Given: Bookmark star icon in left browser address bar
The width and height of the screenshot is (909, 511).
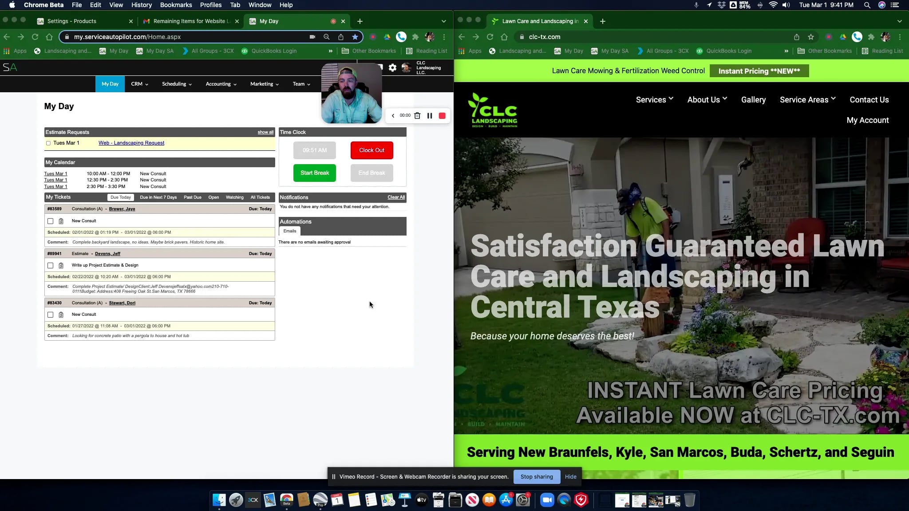Looking at the screenshot, I should [355, 37].
